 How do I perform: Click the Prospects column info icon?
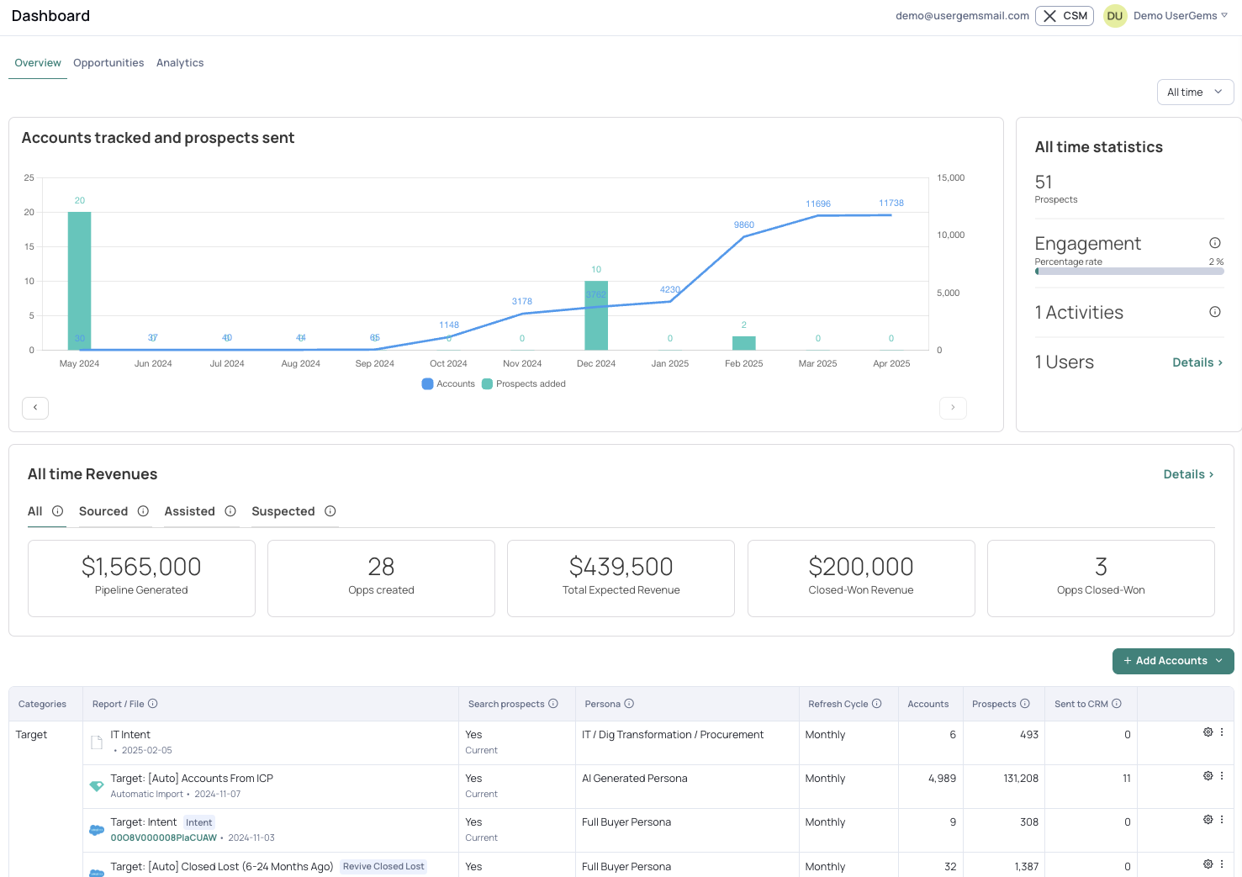pyautogui.click(x=1025, y=704)
